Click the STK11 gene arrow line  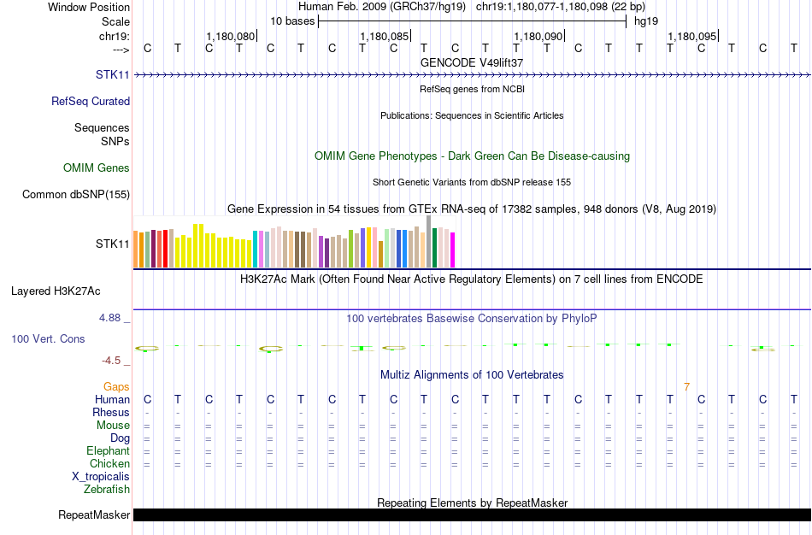pyautogui.click(x=472, y=75)
